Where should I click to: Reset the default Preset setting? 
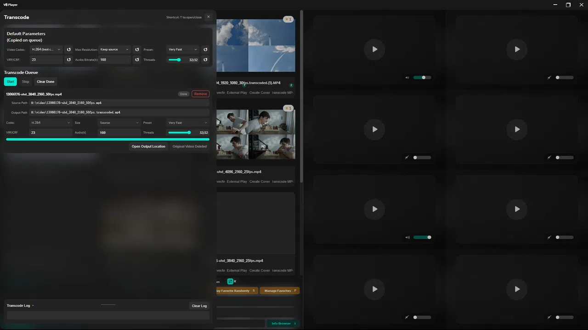205,49
